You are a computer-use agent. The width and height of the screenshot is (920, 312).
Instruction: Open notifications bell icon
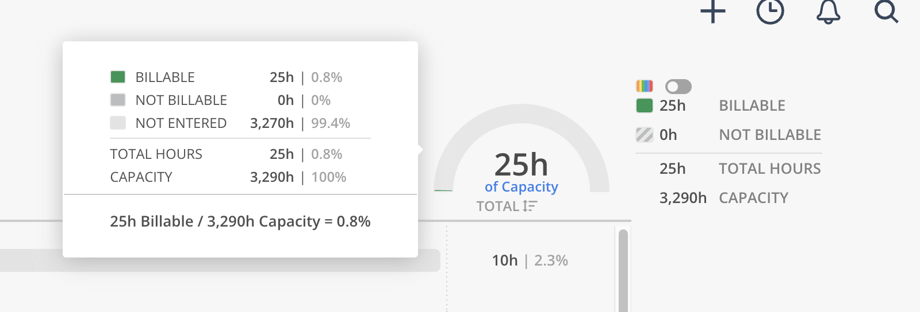(x=828, y=11)
